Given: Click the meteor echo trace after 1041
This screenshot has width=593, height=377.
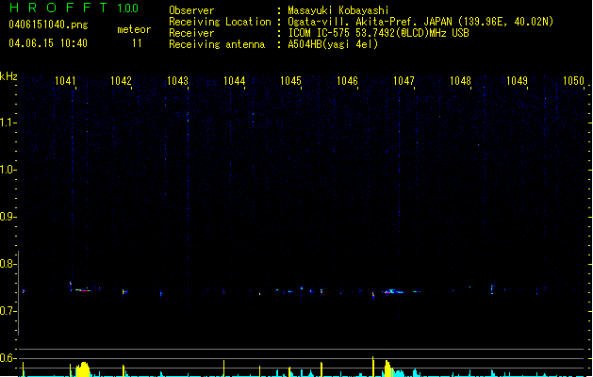Looking at the screenshot, I should click(x=82, y=290).
